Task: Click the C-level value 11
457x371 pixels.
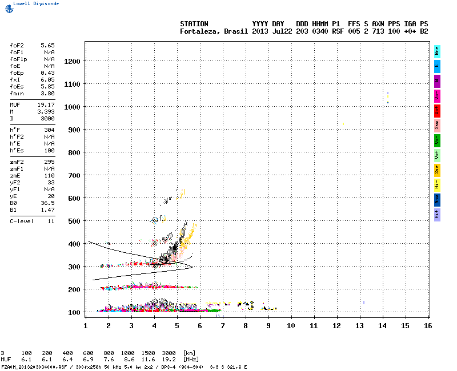Action: (51, 221)
